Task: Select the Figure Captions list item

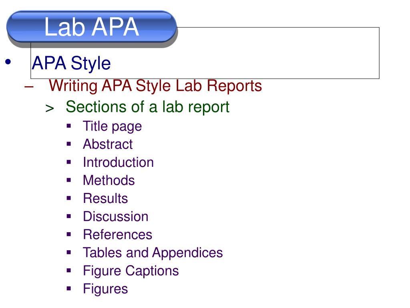Action: (x=131, y=271)
